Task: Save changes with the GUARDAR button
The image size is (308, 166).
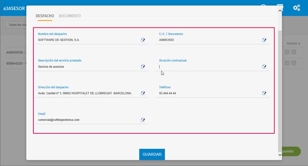Action: [152, 155]
